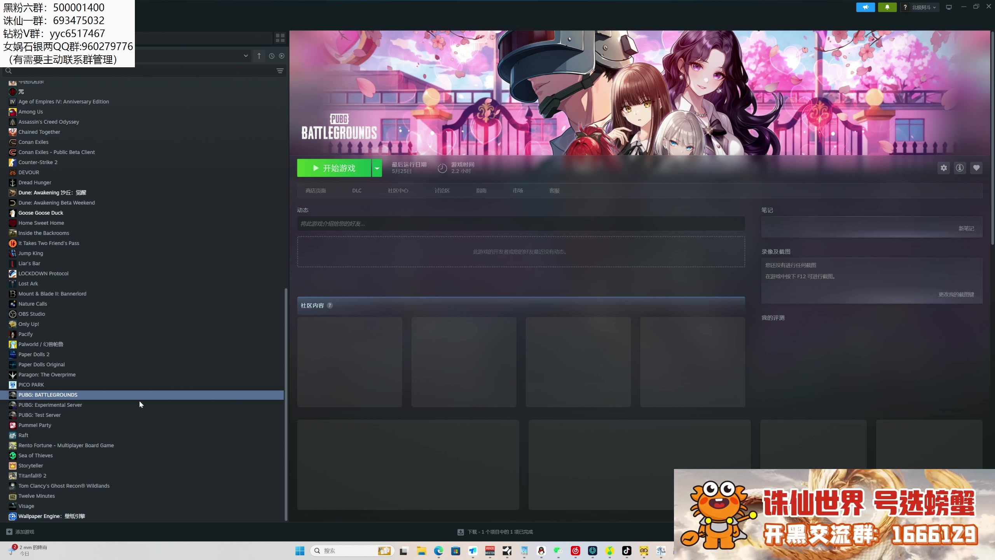Open the 客服 support tab

point(554,191)
